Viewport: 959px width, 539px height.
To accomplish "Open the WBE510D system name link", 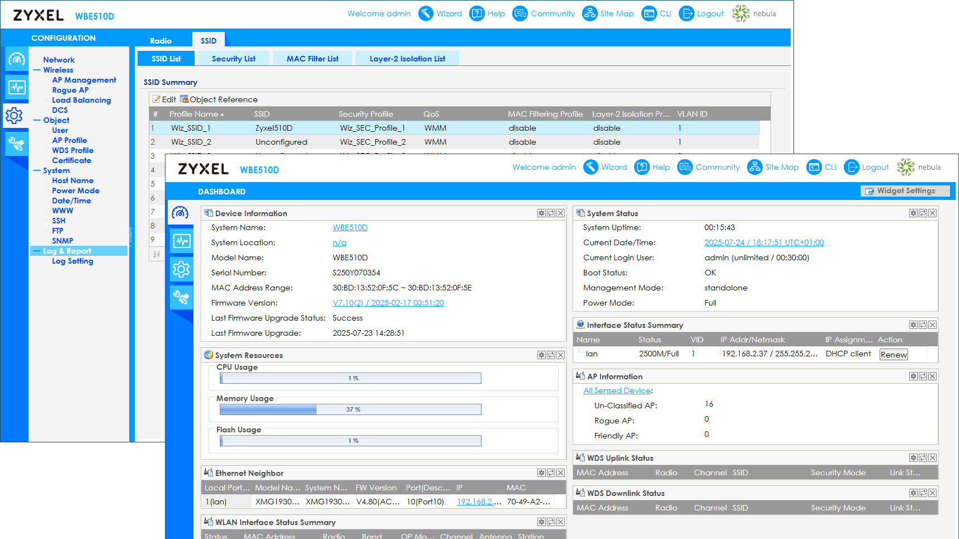I will tap(350, 227).
